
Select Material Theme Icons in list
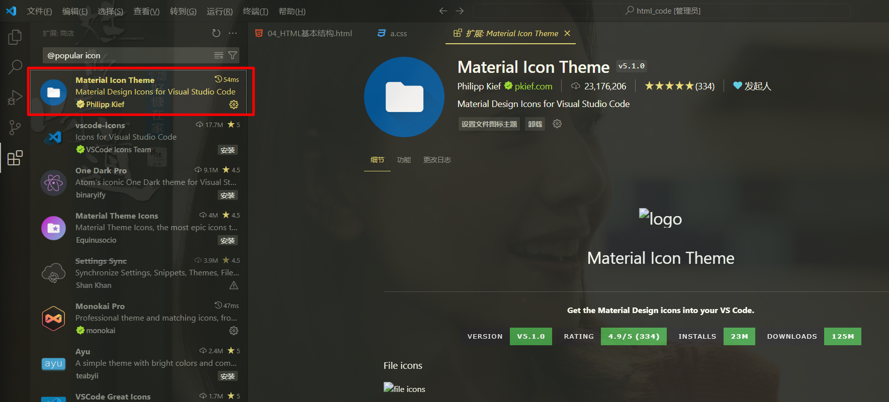tap(139, 228)
